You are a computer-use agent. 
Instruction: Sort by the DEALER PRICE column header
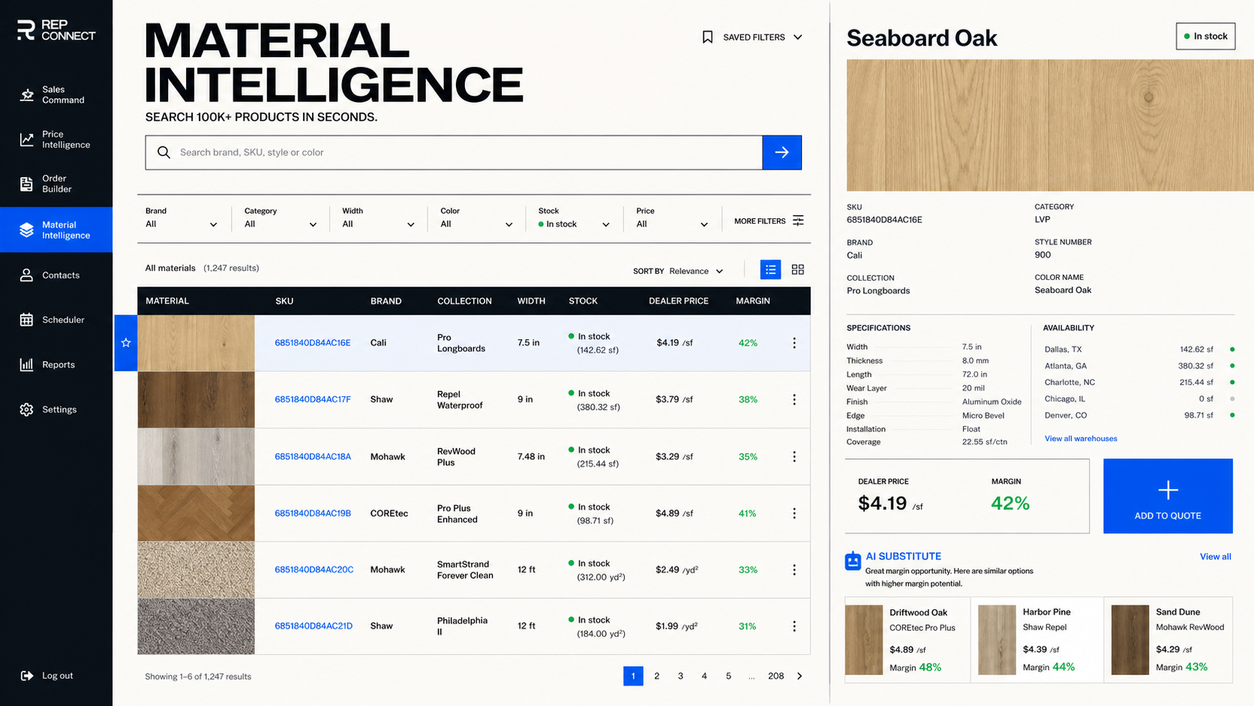pyautogui.click(x=679, y=301)
